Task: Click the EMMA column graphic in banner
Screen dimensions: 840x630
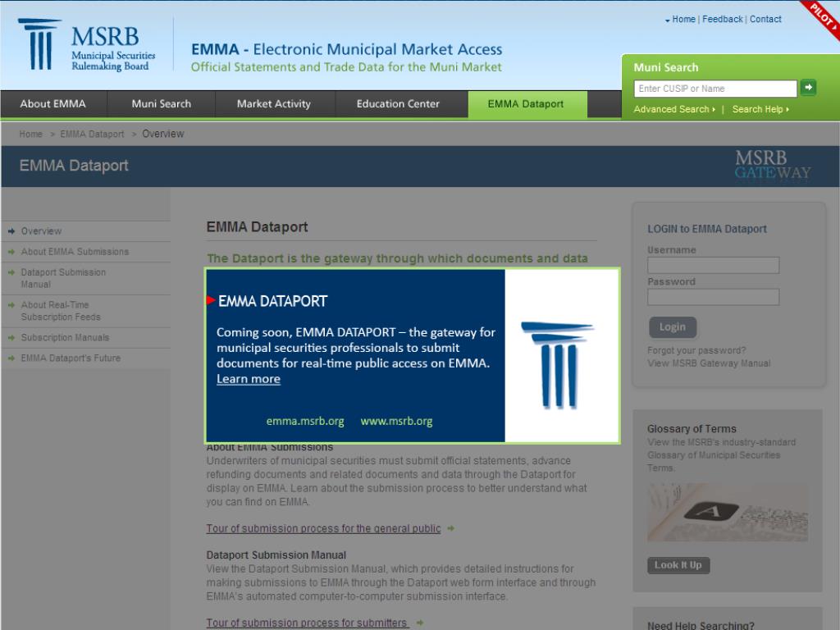Action: 557,355
